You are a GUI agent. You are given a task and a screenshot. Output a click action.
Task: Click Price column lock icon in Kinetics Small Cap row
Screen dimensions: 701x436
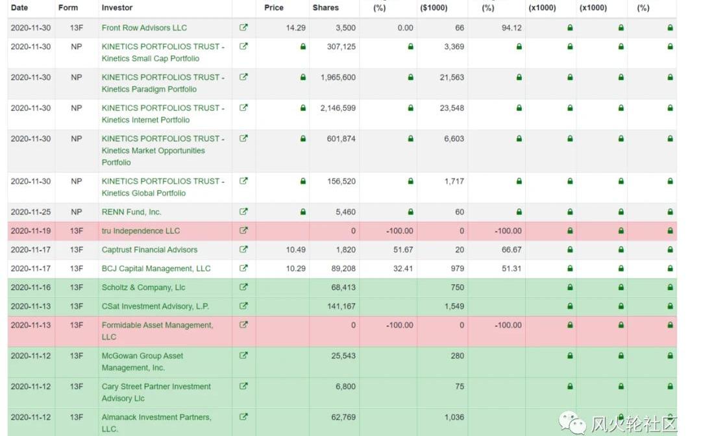click(303, 47)
